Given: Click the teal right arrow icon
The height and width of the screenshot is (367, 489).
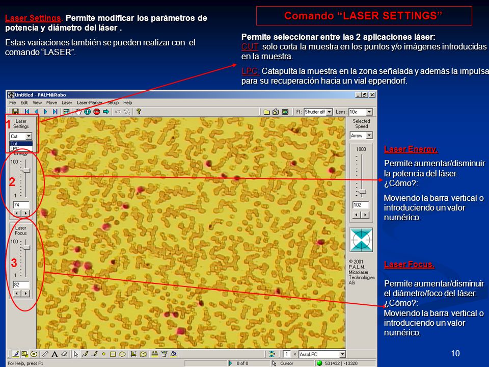Looking at the screenshot, I should [x=106, y=112].
